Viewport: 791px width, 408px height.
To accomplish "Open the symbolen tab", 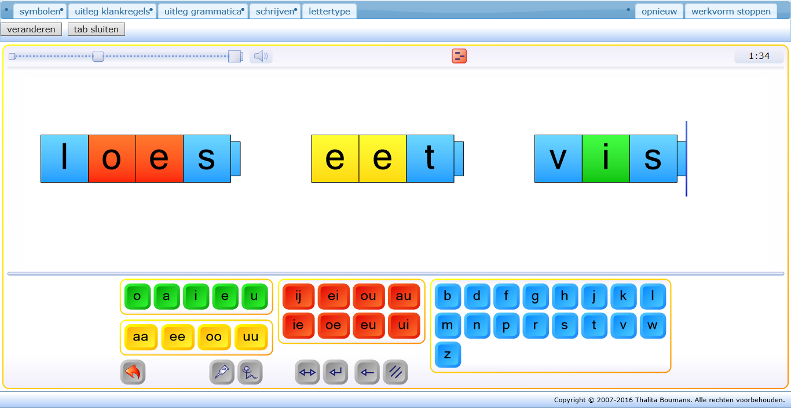I will point(39,11).
